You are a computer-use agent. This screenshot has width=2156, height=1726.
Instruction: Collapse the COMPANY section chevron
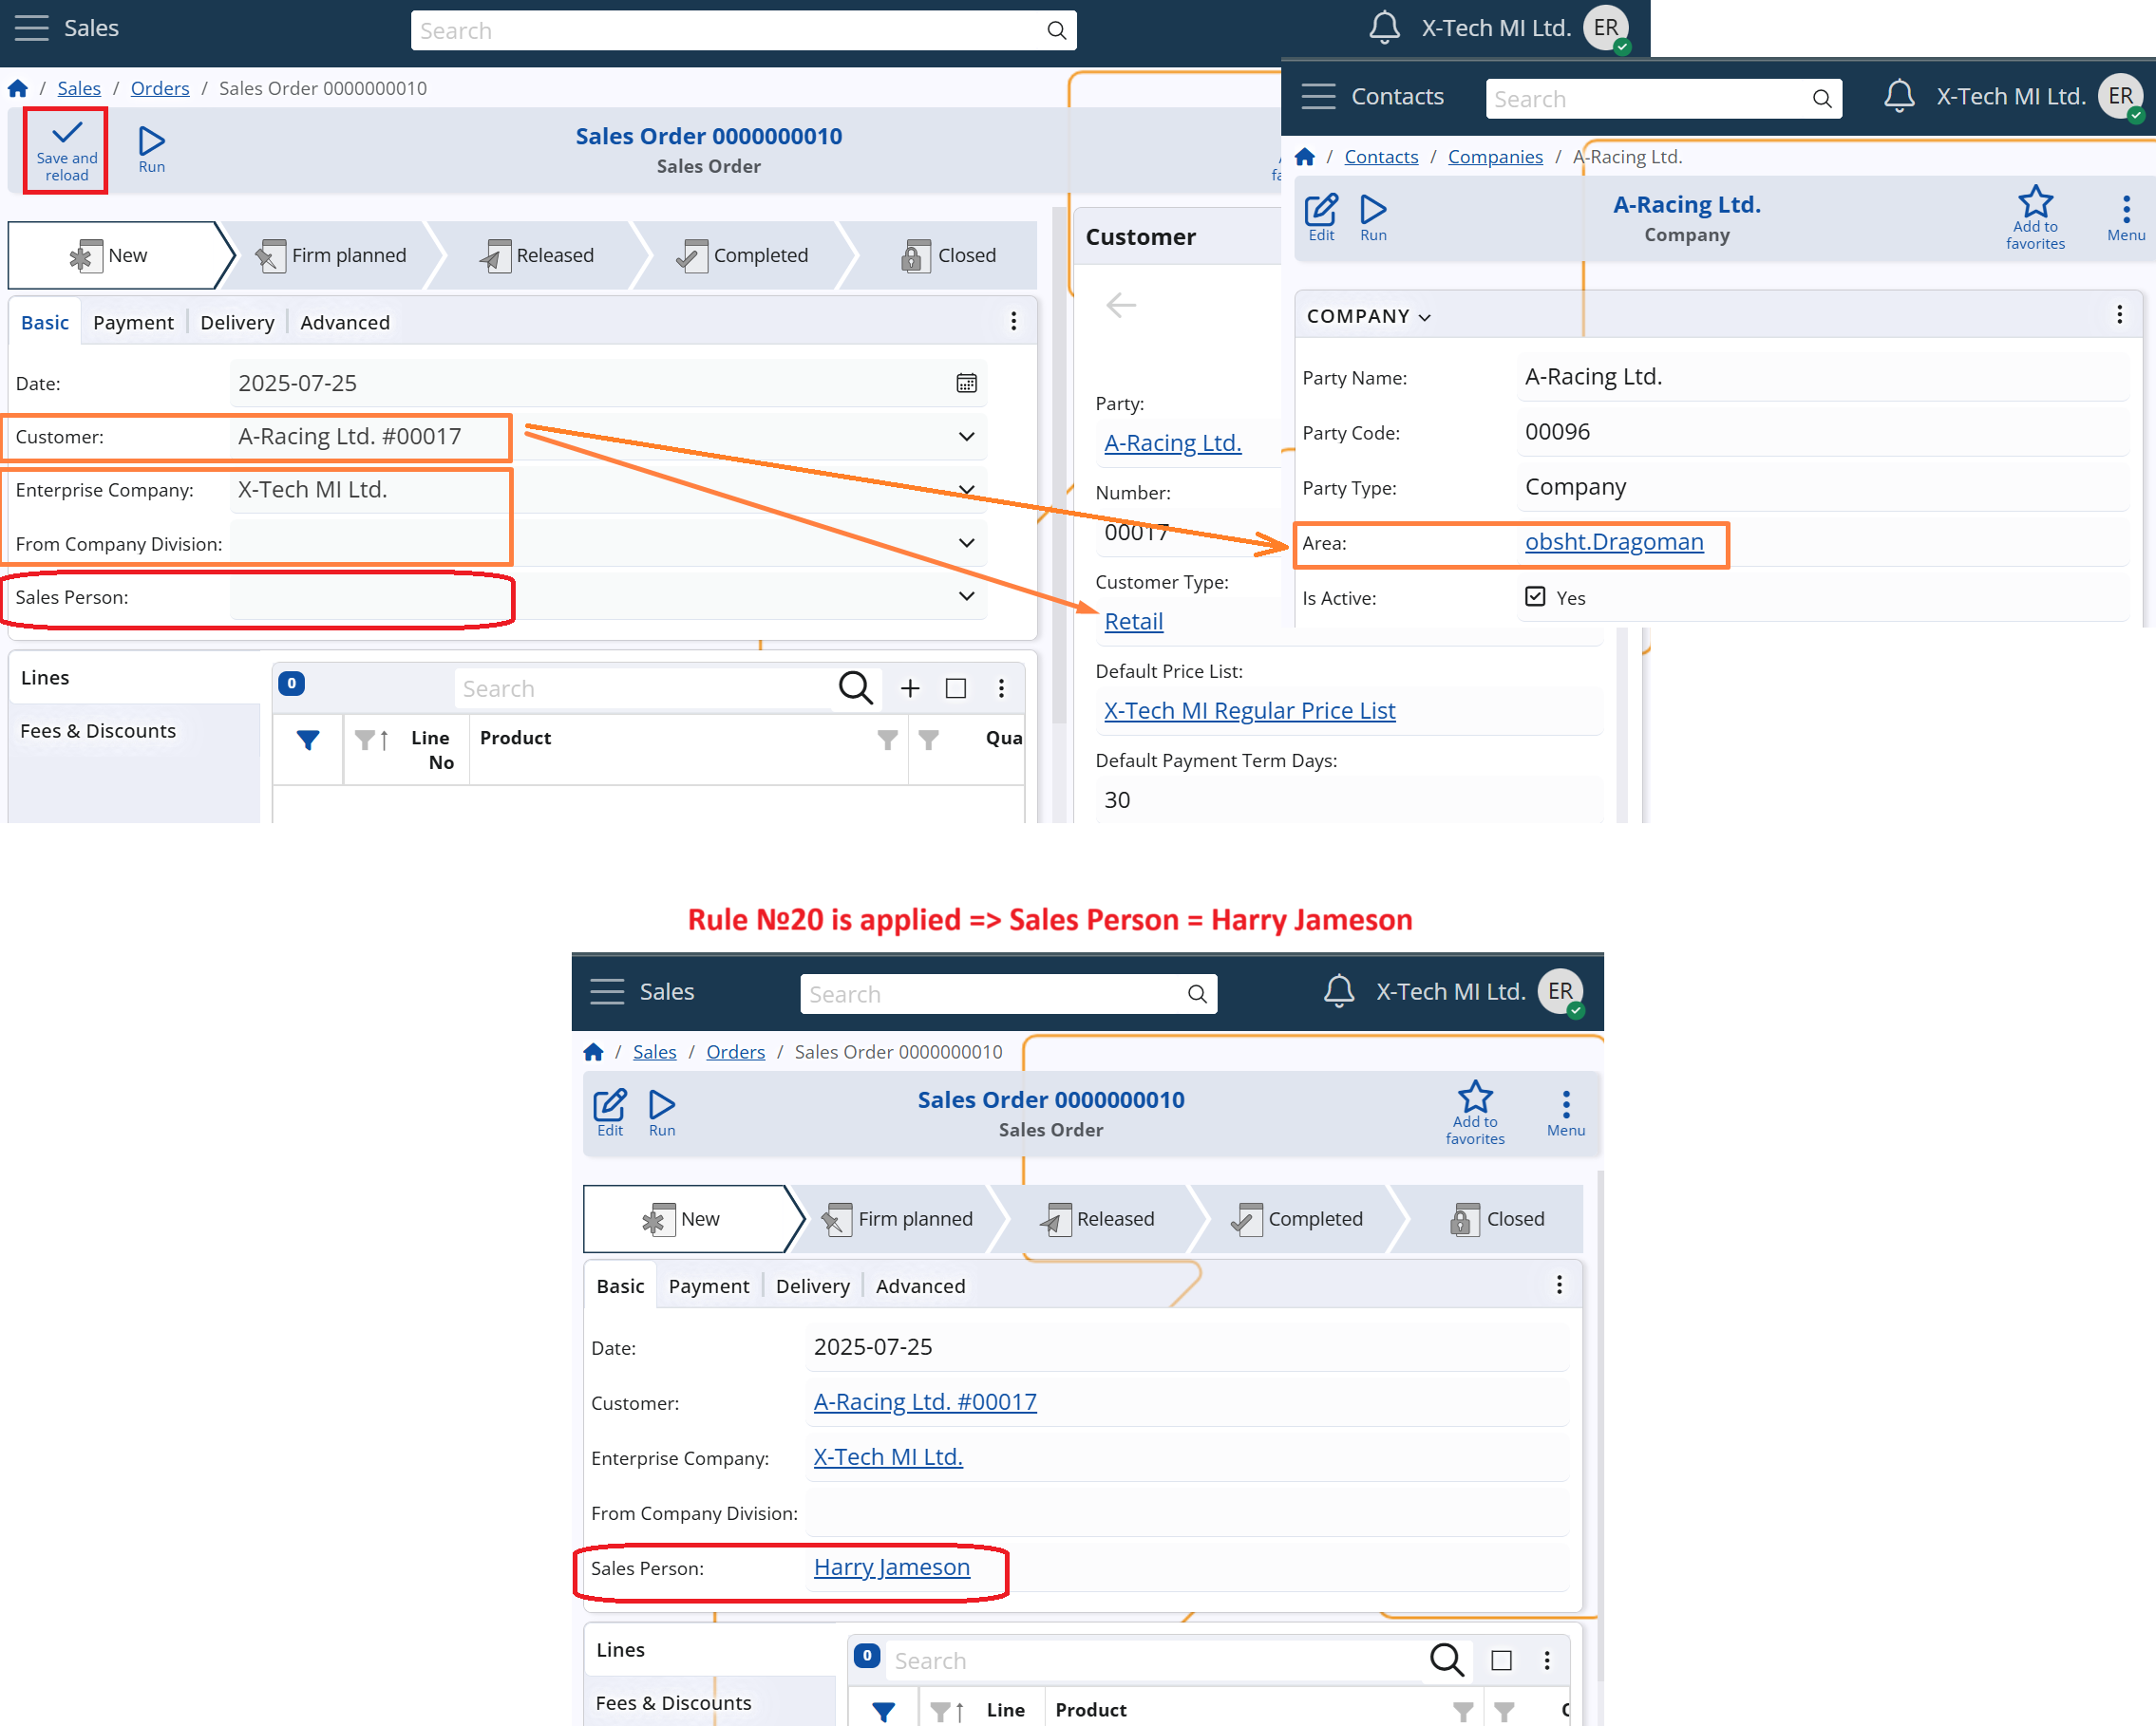point(1424,318)
